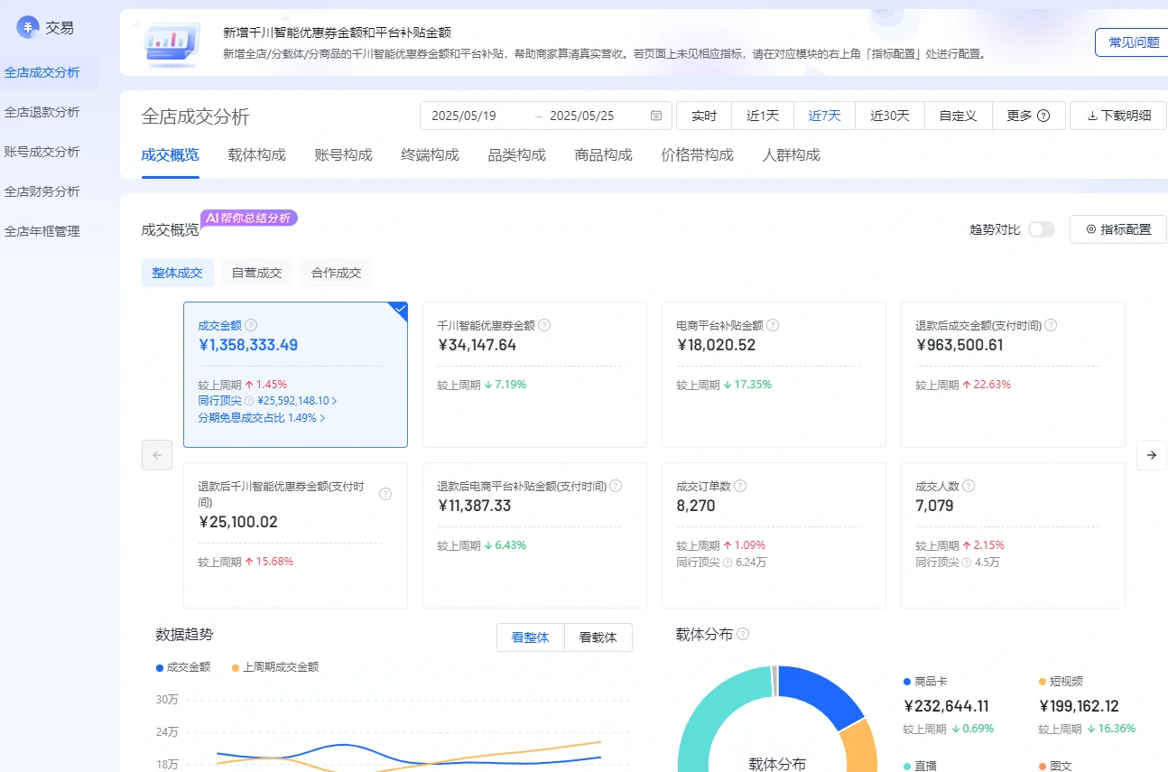Click help icon beside 千川智能优惠券金额
Image resolution: width=1168 pixels, height=772 pixels.
544,325
